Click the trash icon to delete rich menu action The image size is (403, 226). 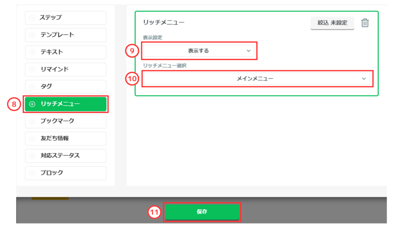[x=365, y=23]
